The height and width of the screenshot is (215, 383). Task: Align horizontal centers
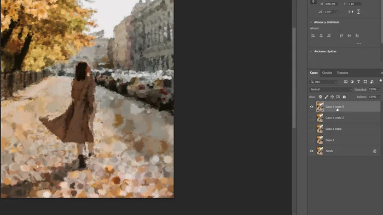tap(321, 35)
